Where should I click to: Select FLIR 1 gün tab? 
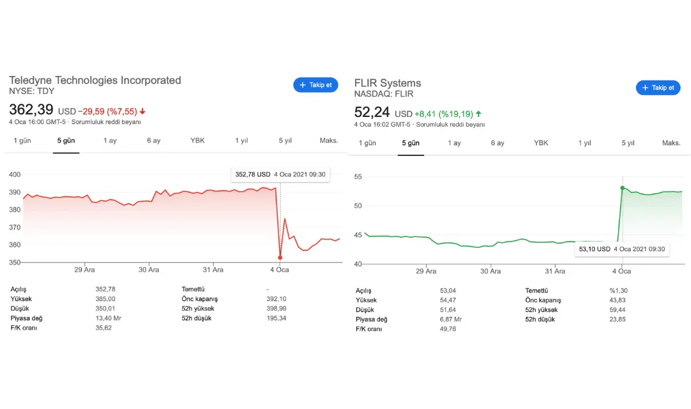click(367, 143)
